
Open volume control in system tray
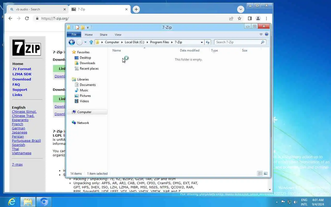click(x=296, y=202)
